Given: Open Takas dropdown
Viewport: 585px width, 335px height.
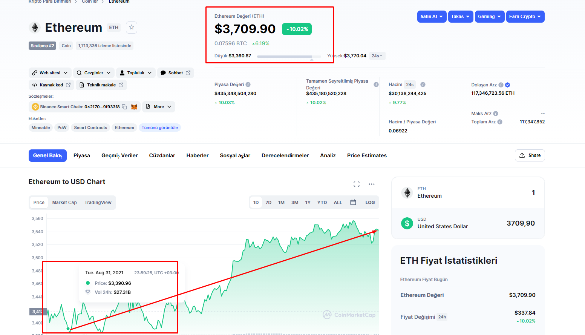Looking at the screenshot, I should [461, 17].
